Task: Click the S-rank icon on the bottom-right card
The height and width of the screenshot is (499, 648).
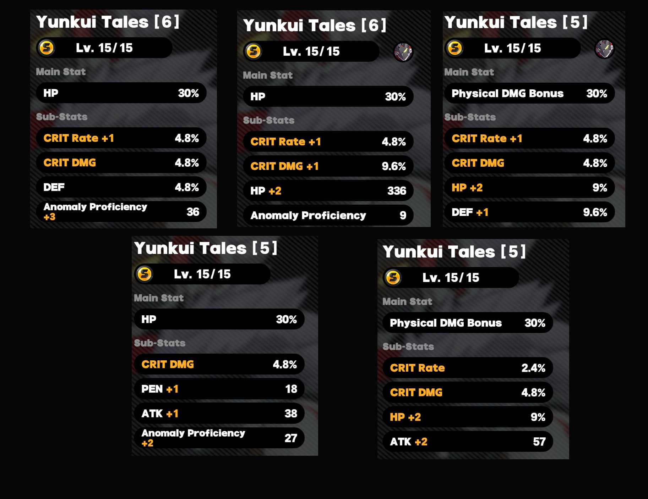Action: click(393, 277)
